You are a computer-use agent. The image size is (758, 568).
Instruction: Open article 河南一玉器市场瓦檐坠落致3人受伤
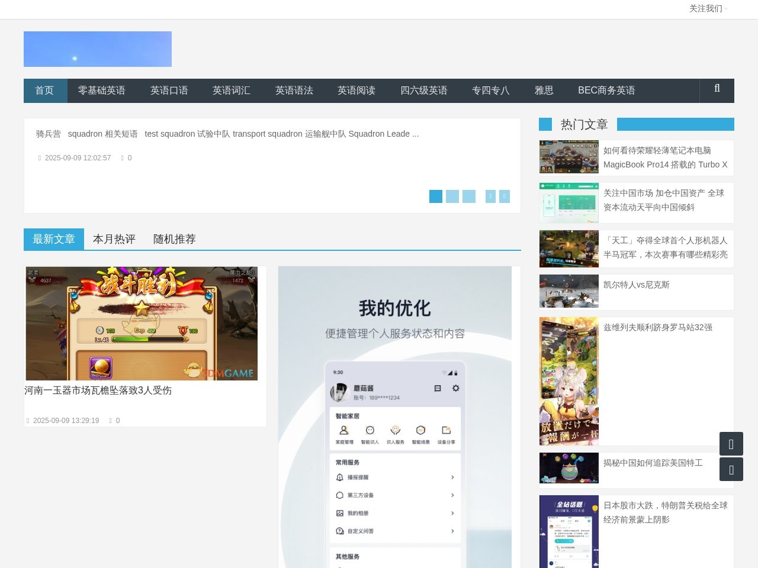tap(98, 390)
